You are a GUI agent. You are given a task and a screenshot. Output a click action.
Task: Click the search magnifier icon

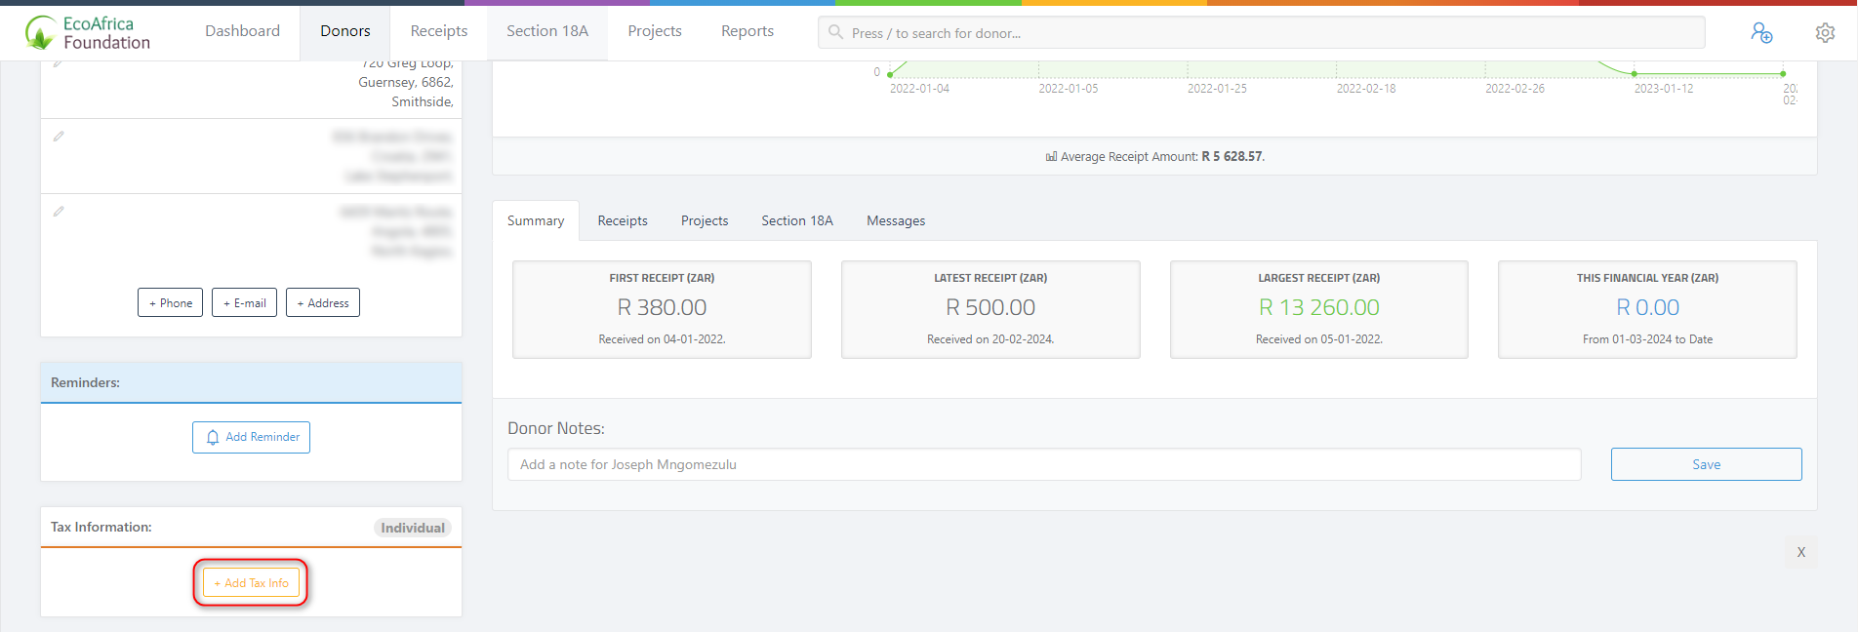click(x=835, y=32)
